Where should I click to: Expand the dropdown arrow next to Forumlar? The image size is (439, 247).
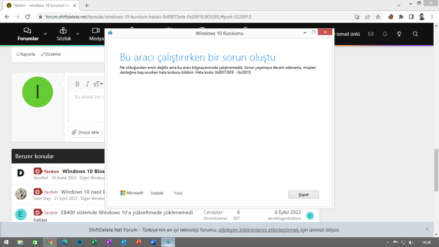click(45, 34)
